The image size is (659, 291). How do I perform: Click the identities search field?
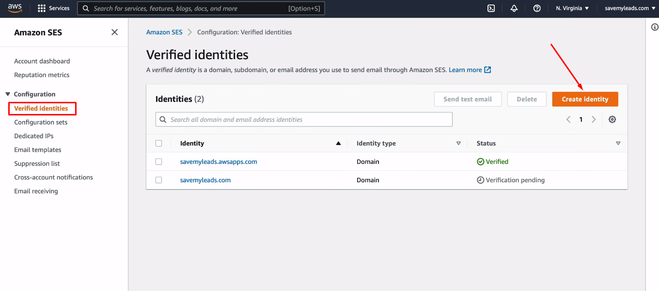pyautogui.click(x=304, y=119)
